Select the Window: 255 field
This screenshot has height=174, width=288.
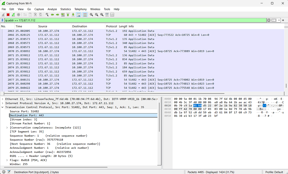(19, 164)
